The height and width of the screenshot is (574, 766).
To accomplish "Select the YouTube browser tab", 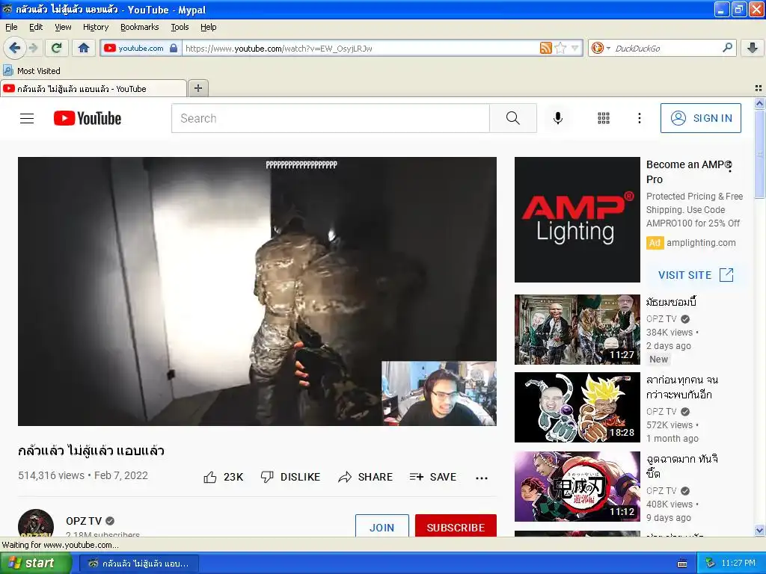I will (x=93, y=88).
